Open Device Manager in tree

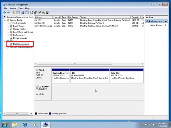coord(20,38)
